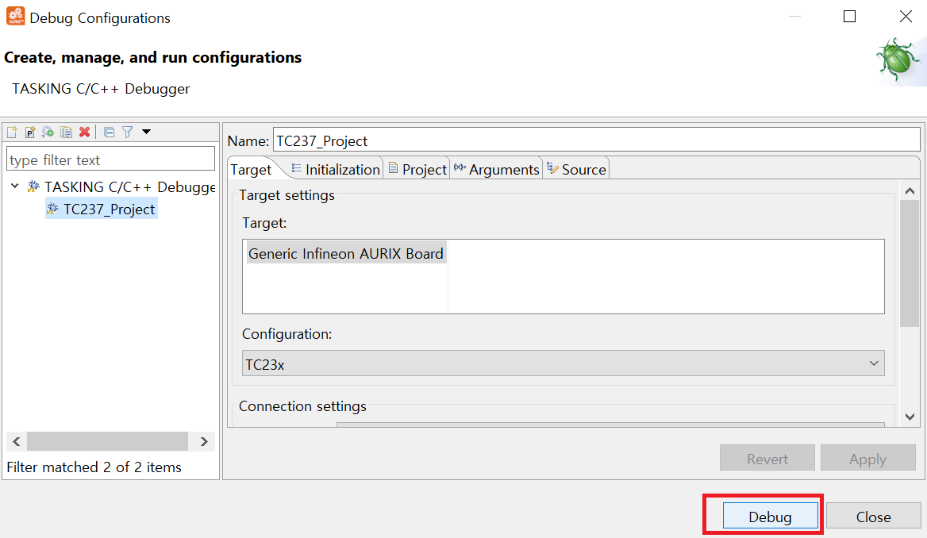This screenshot has height=538, width=927.
Task: Click the vertical scrollbar thumb in settings
Action: (910, 263)
